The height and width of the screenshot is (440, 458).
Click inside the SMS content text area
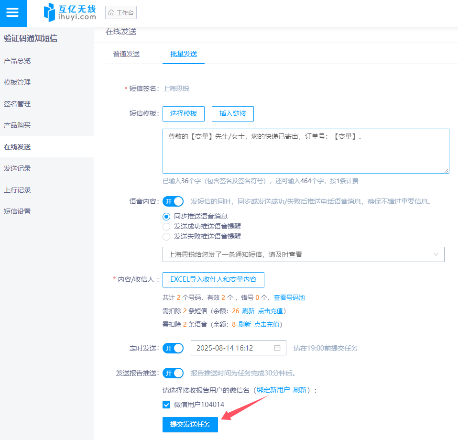(x=305, y=153)
